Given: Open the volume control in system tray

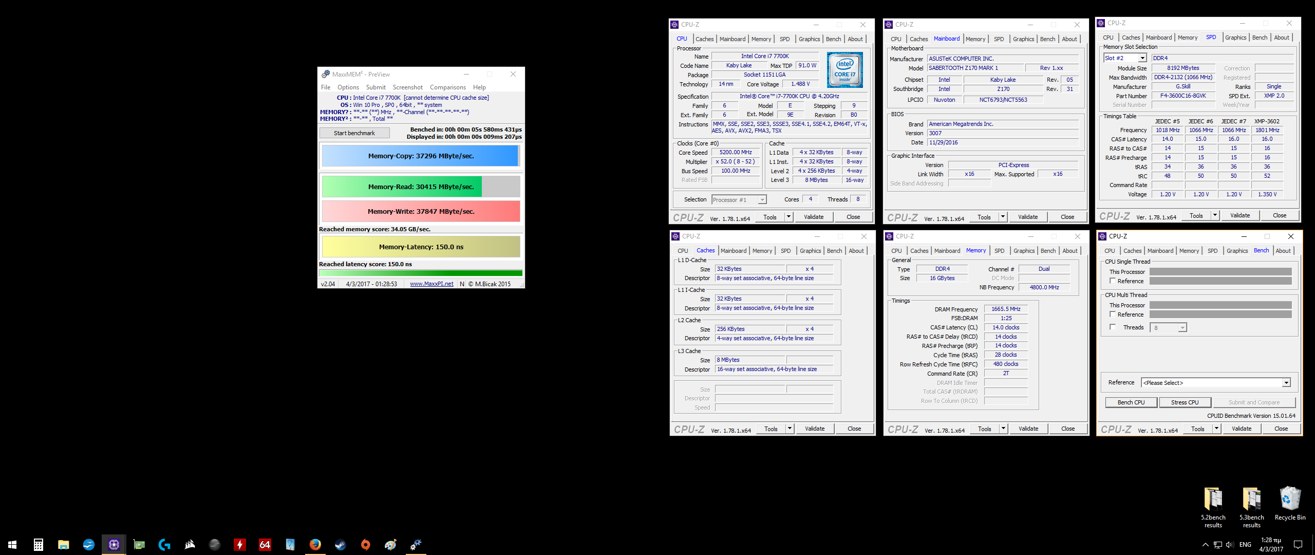Looking at the screenshot, I should [x=1230, y=545].
